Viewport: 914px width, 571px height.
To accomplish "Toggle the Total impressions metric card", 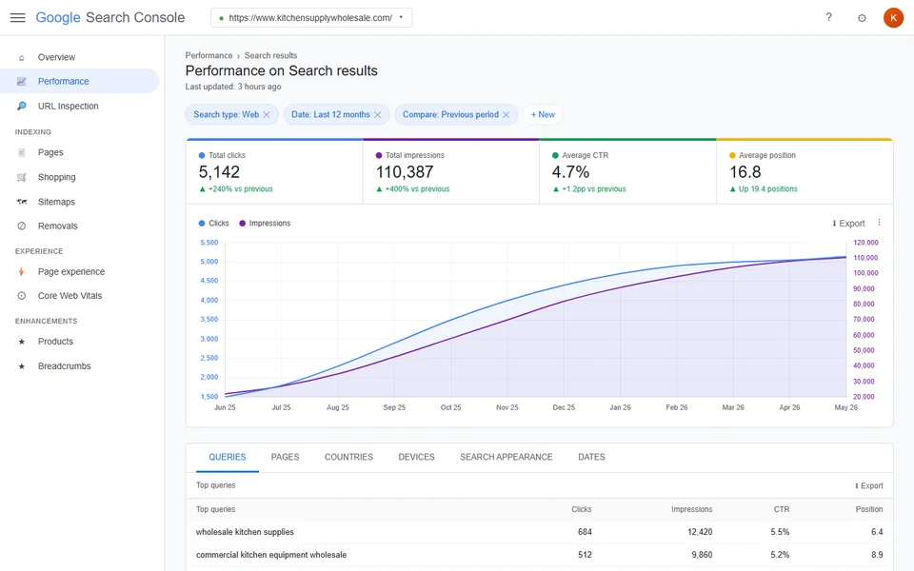I will (451, 172).
